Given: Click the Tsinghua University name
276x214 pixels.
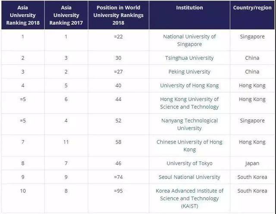Looking at the screenshot, I should click(x=189, y=58).
